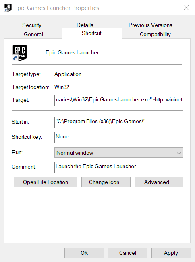Viewport: 195px width, 262px height.
Task: Switch to the Security tab
Action: pos(32,25)
